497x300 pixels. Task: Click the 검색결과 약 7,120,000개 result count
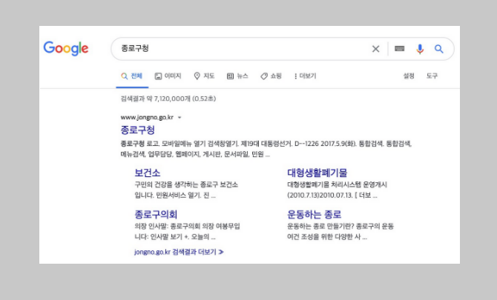point(168,99)
